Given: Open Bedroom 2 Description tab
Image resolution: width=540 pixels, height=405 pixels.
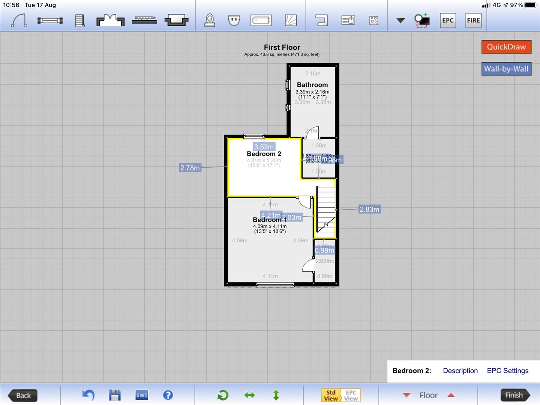Looking at the screenshot, I should tap(460, 370).
